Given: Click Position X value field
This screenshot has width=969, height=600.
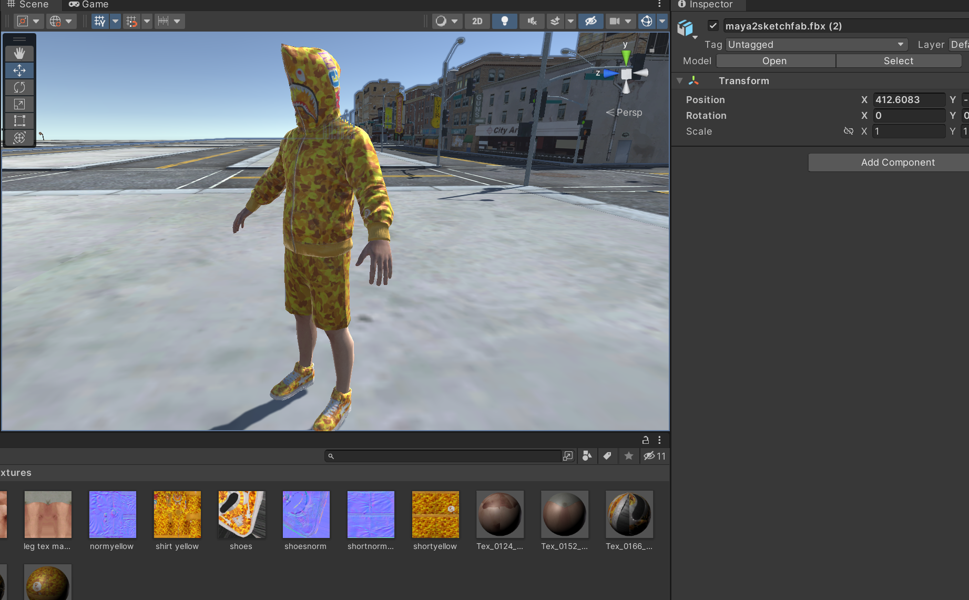Looking at the screenshot, I should click(x=909, y=100).
